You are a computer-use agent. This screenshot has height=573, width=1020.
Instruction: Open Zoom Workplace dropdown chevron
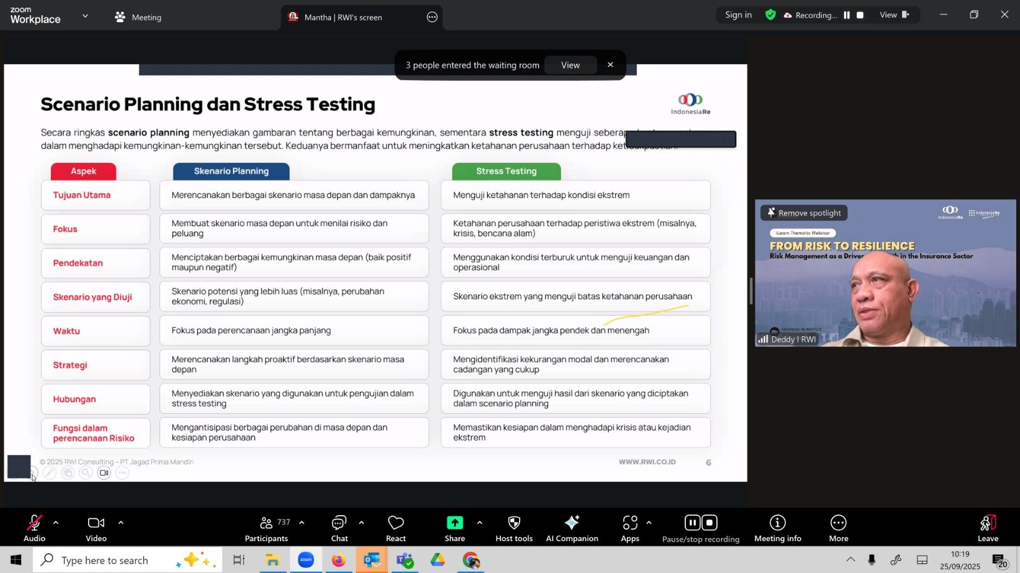(85, 16)
